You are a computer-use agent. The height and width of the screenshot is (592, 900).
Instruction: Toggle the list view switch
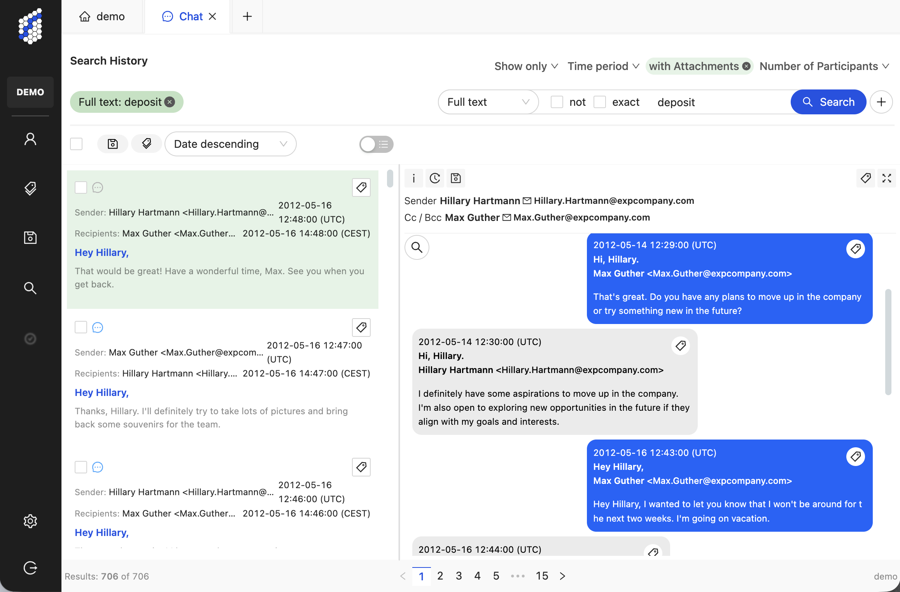click(x=376, y=144)
